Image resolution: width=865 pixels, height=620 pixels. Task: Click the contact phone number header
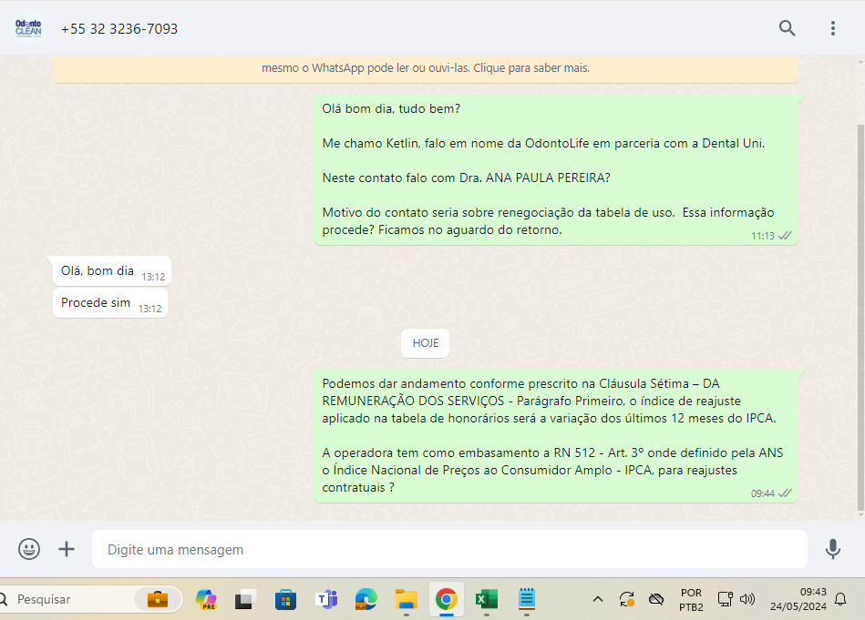[119, 29]
